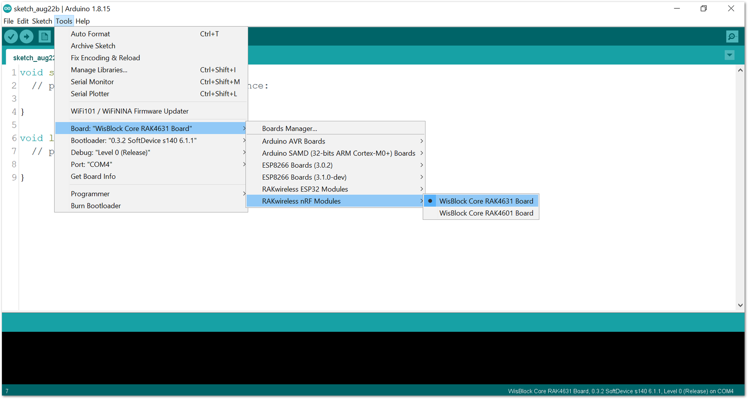Image resolution: width=748 pixels, height=399 pixels.
Task: Open the tab options dropdown arrow
Action: point(730,55)
